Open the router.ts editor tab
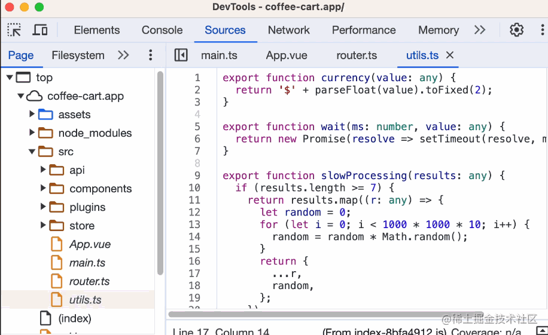548x335 pixels. pyautogui.click(x=357, y=55)
